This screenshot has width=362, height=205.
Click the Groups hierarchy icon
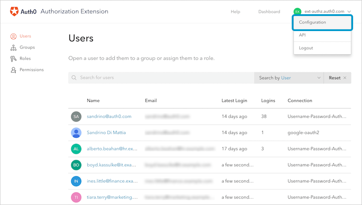point(13,47)
